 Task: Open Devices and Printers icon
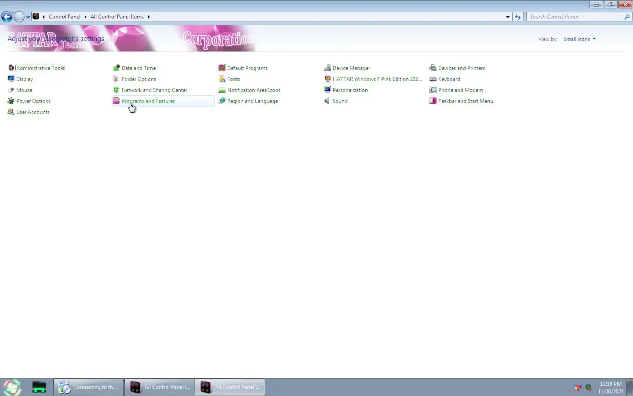[x=433, y=68]
